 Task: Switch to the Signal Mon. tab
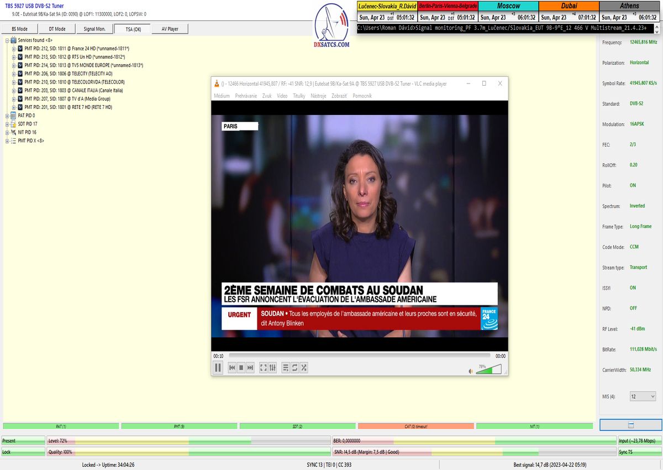point(94,29)
